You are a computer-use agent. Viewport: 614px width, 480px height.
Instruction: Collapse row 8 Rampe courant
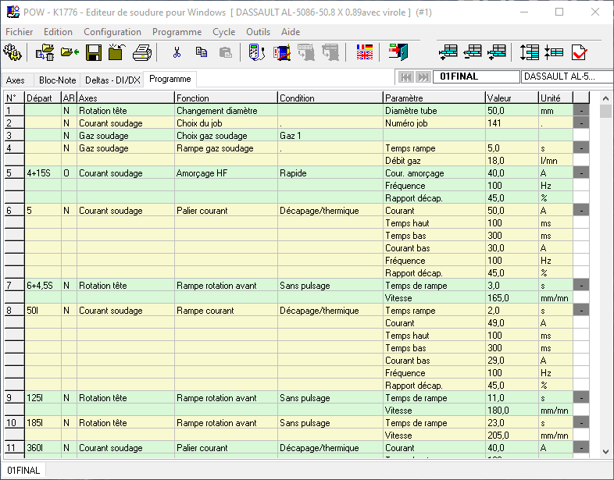(x=581, y=311)
